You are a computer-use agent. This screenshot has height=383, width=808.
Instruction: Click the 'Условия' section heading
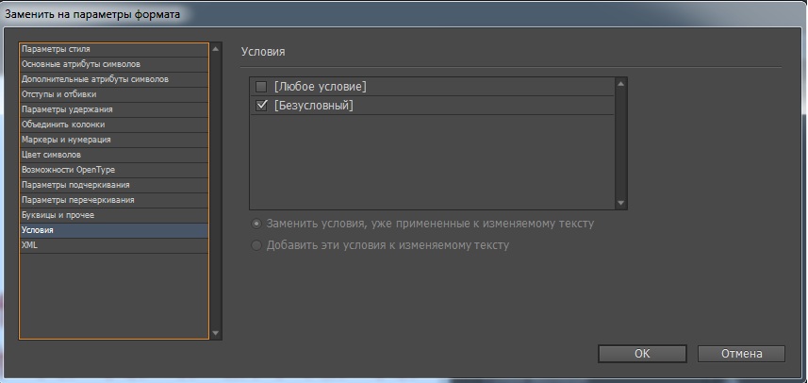pos(263,52)
